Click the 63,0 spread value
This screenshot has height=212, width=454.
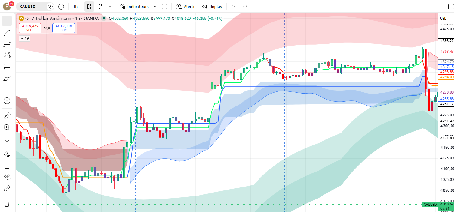[x=47, y=28]
